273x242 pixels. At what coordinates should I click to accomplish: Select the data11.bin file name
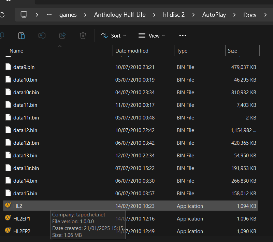25,105
